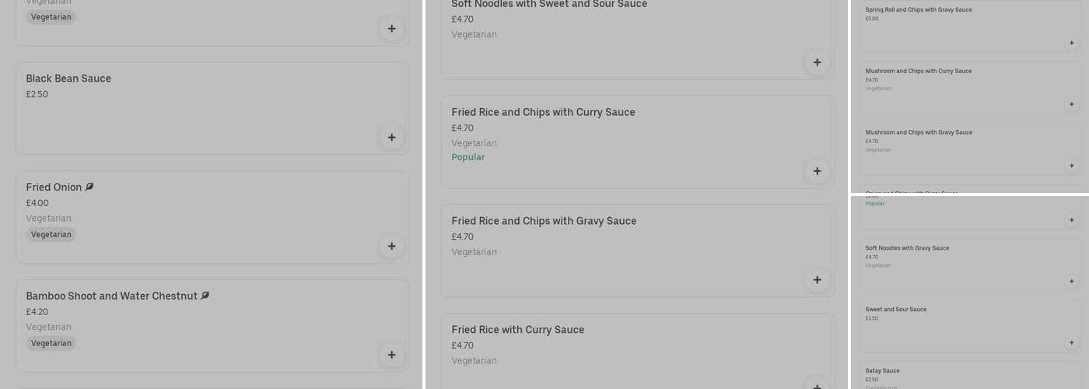
Task: Add Black Bean Sauce to the order
Action: [391, 138]
